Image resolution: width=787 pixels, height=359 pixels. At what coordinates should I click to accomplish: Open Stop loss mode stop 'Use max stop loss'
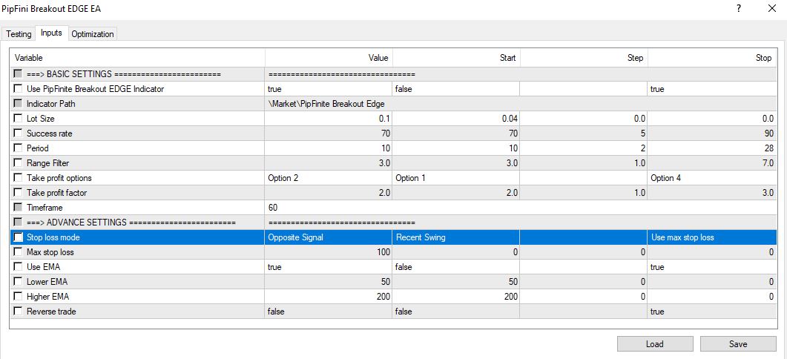(712, 237)
